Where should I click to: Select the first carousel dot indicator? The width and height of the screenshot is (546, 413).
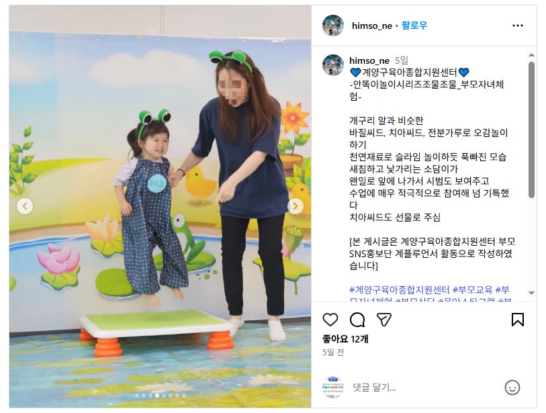point(137,396)
